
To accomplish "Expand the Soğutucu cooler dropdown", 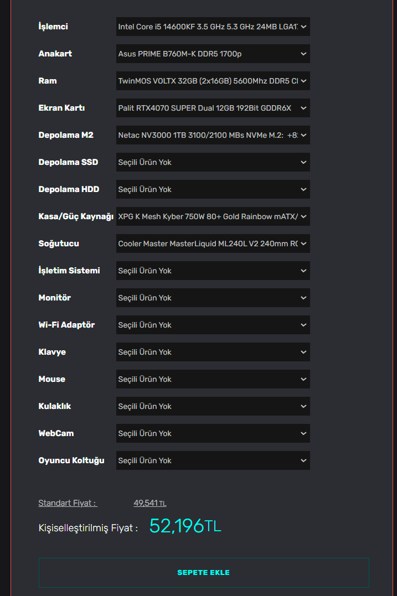I will 213,243.
